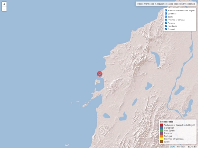The width and height of the screenshot is (198, 148).
Task: Zoom out of the map
Action: click(4, 9)
